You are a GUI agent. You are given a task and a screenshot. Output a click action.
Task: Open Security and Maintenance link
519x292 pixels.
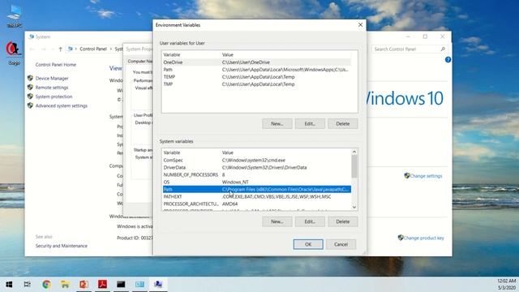pos(62,246)
